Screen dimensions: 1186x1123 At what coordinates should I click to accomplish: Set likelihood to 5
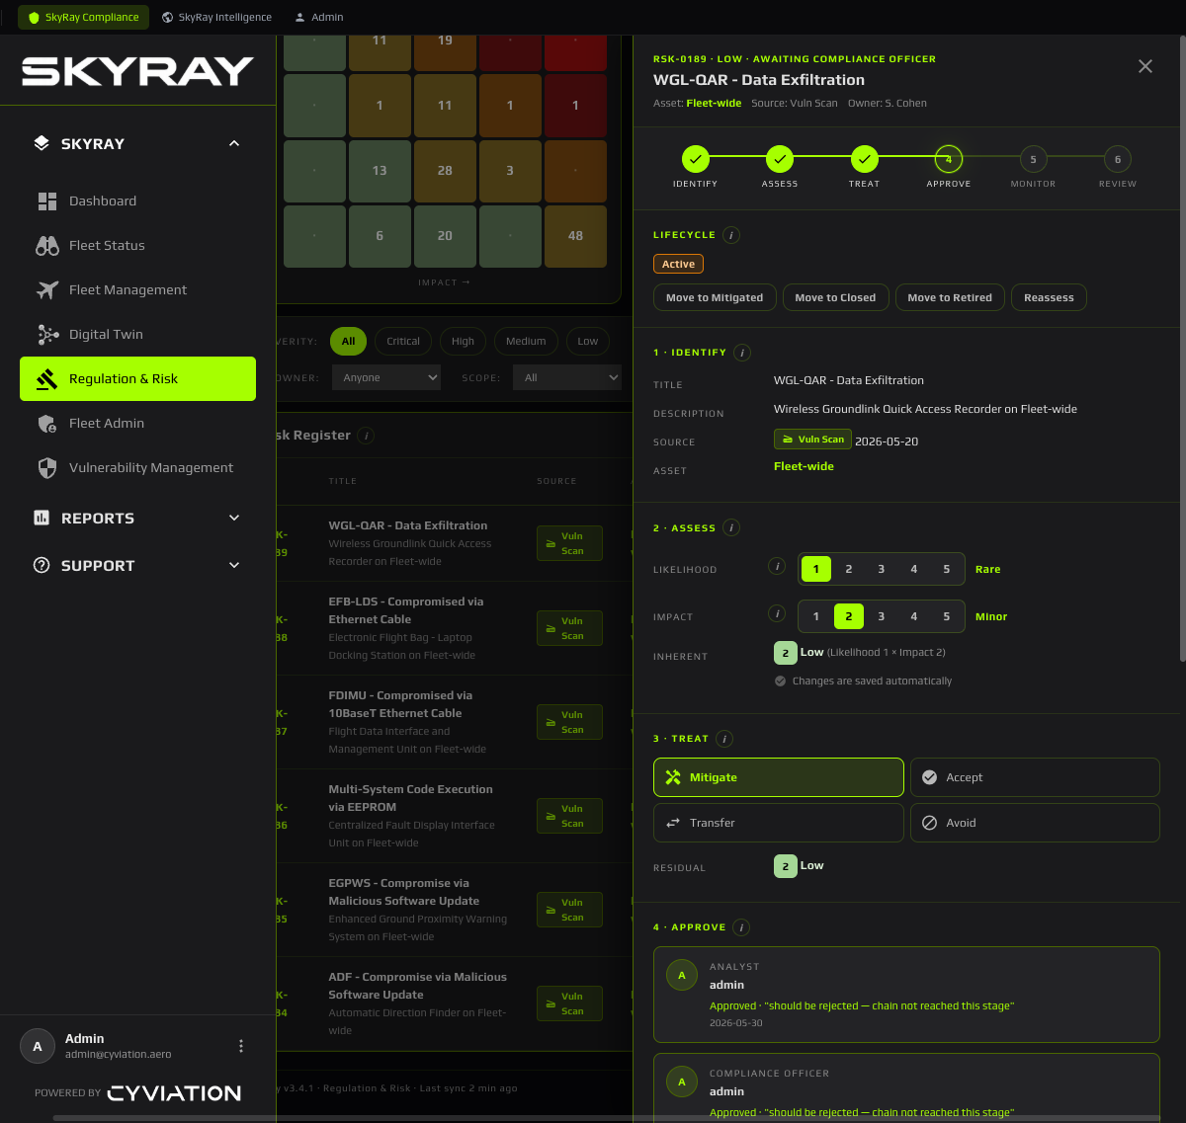(947, 569)
